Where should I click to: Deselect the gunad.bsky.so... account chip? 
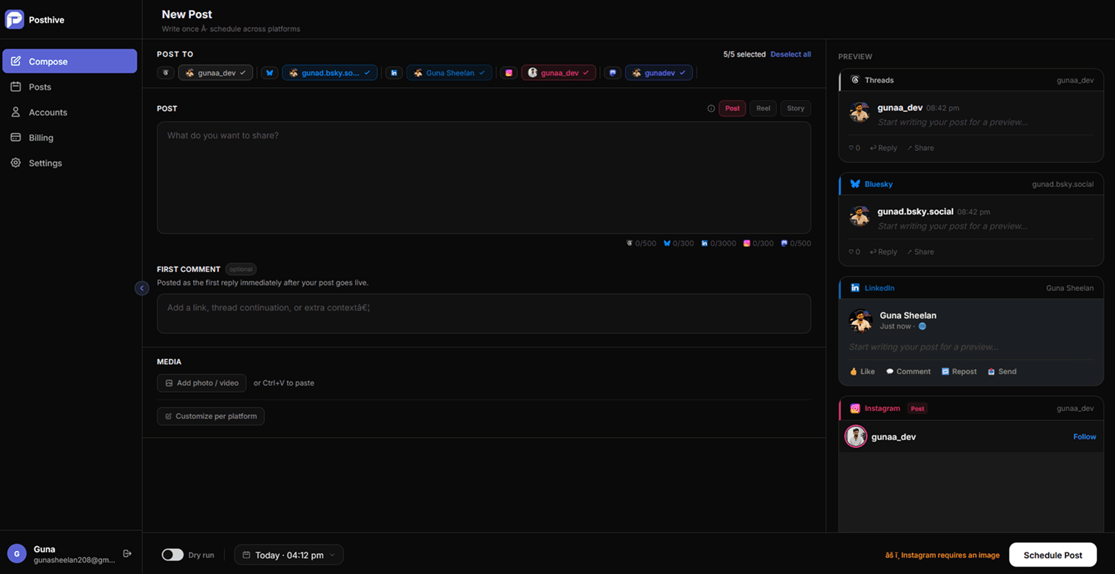pyautogui.click(x=330, y=73)
